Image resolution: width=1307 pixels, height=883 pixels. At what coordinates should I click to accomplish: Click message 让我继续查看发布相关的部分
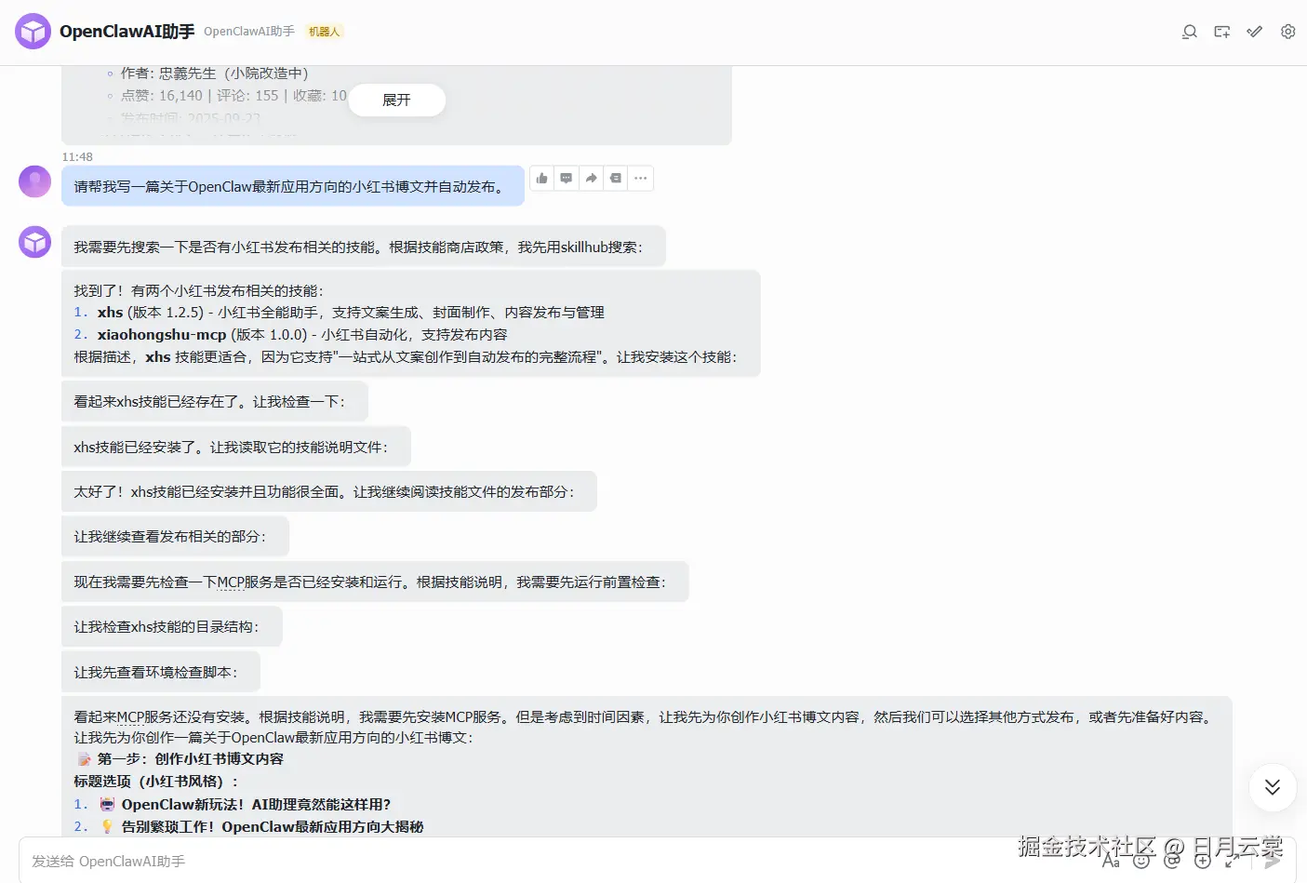pyautogui.click(x=176, y=536)
